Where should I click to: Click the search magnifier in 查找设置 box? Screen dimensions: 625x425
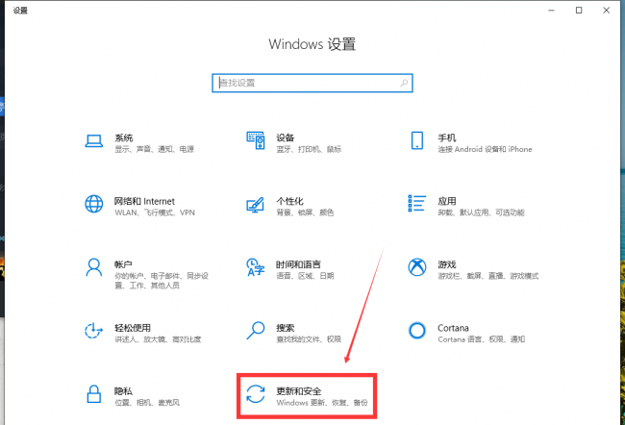click(x=404, y=83)
